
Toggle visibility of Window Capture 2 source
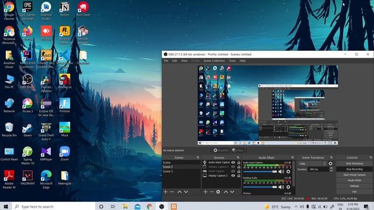coord(233,167)
